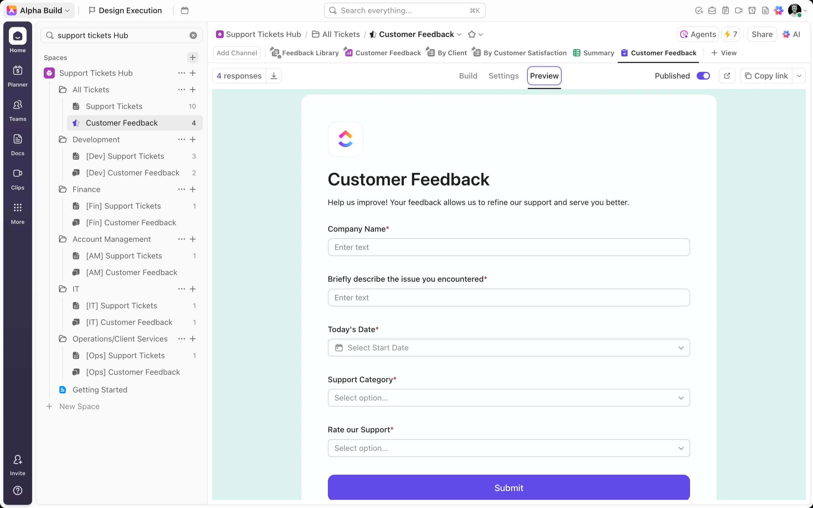This screenshot has height=508, width=813.
Task: Open the alarm clock reminders icon in top bar
Action: click(752, 11)
